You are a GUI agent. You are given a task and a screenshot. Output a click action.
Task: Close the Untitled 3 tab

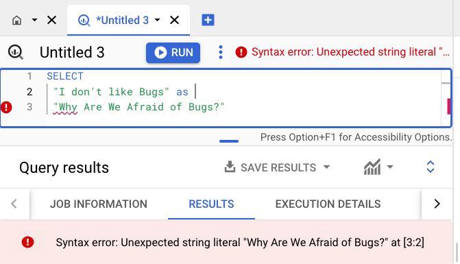coord(175,21)
